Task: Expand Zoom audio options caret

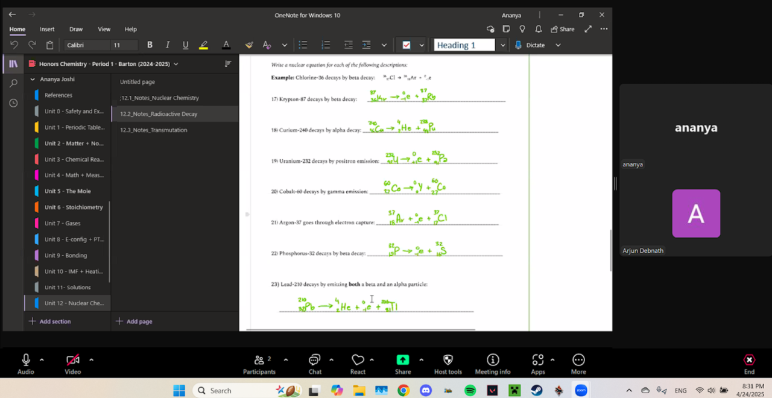Action: click(x=42, y=359)
